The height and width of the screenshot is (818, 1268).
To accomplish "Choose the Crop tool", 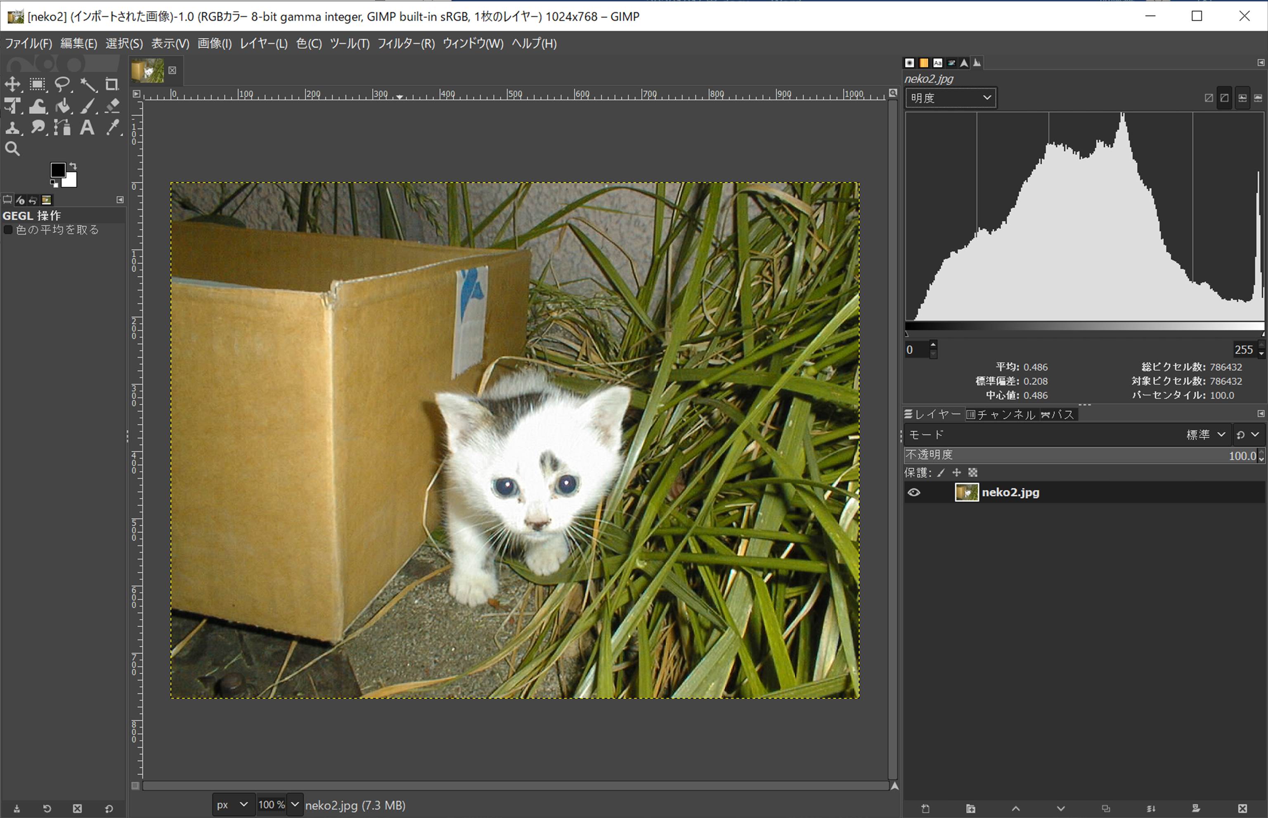I will tap(111, 85).
